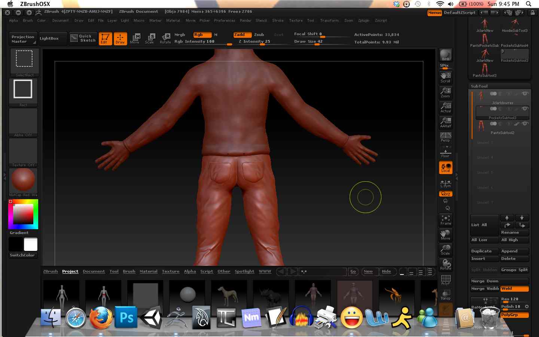539x337 pixels.
Task: Switch to LightBox Spotlight tab
Action: pos(244,271)
